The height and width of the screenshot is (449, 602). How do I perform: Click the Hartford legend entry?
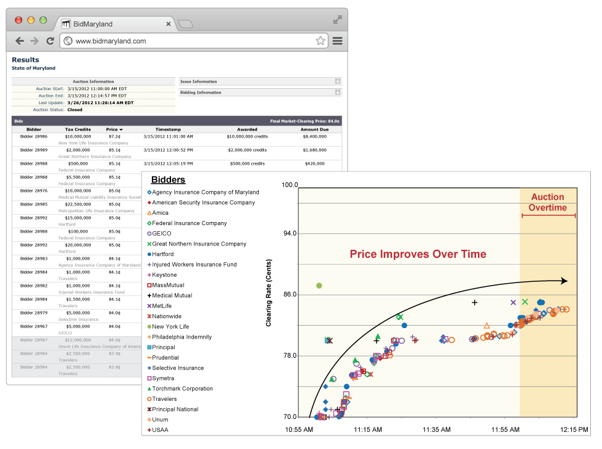(161, 254)
